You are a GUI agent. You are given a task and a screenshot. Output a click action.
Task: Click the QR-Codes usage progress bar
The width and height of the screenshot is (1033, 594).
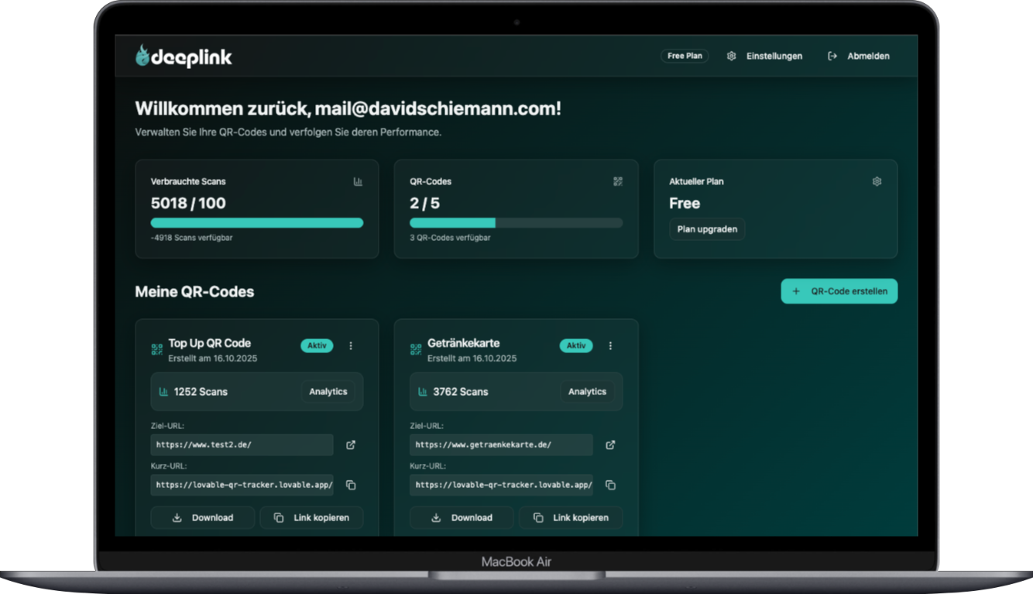click(516, 223)
